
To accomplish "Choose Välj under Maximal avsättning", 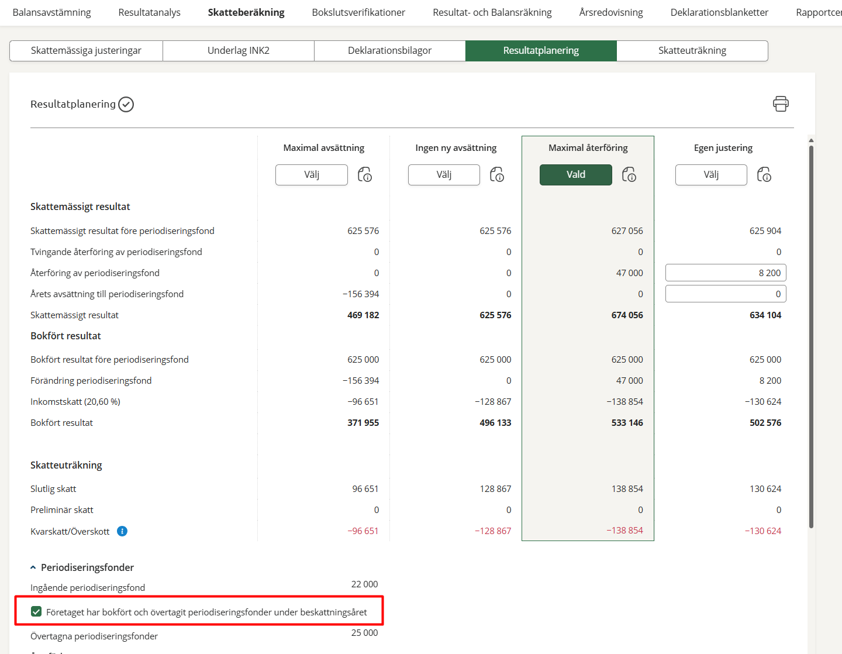I will tap(311, 175).
